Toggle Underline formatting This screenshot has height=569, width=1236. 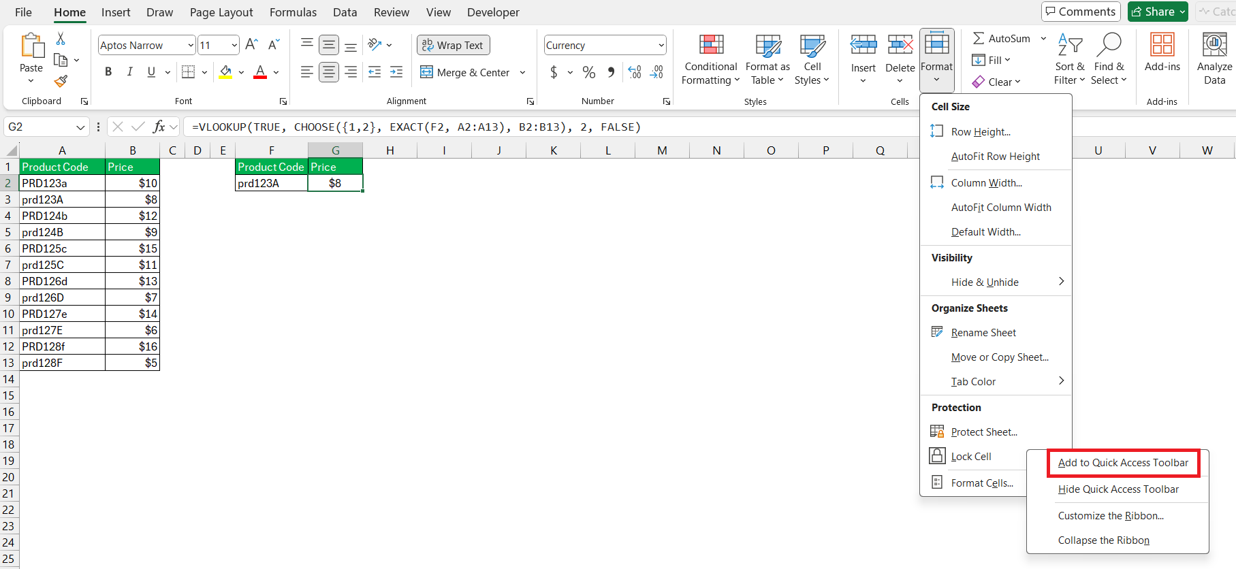coord(151,71)
